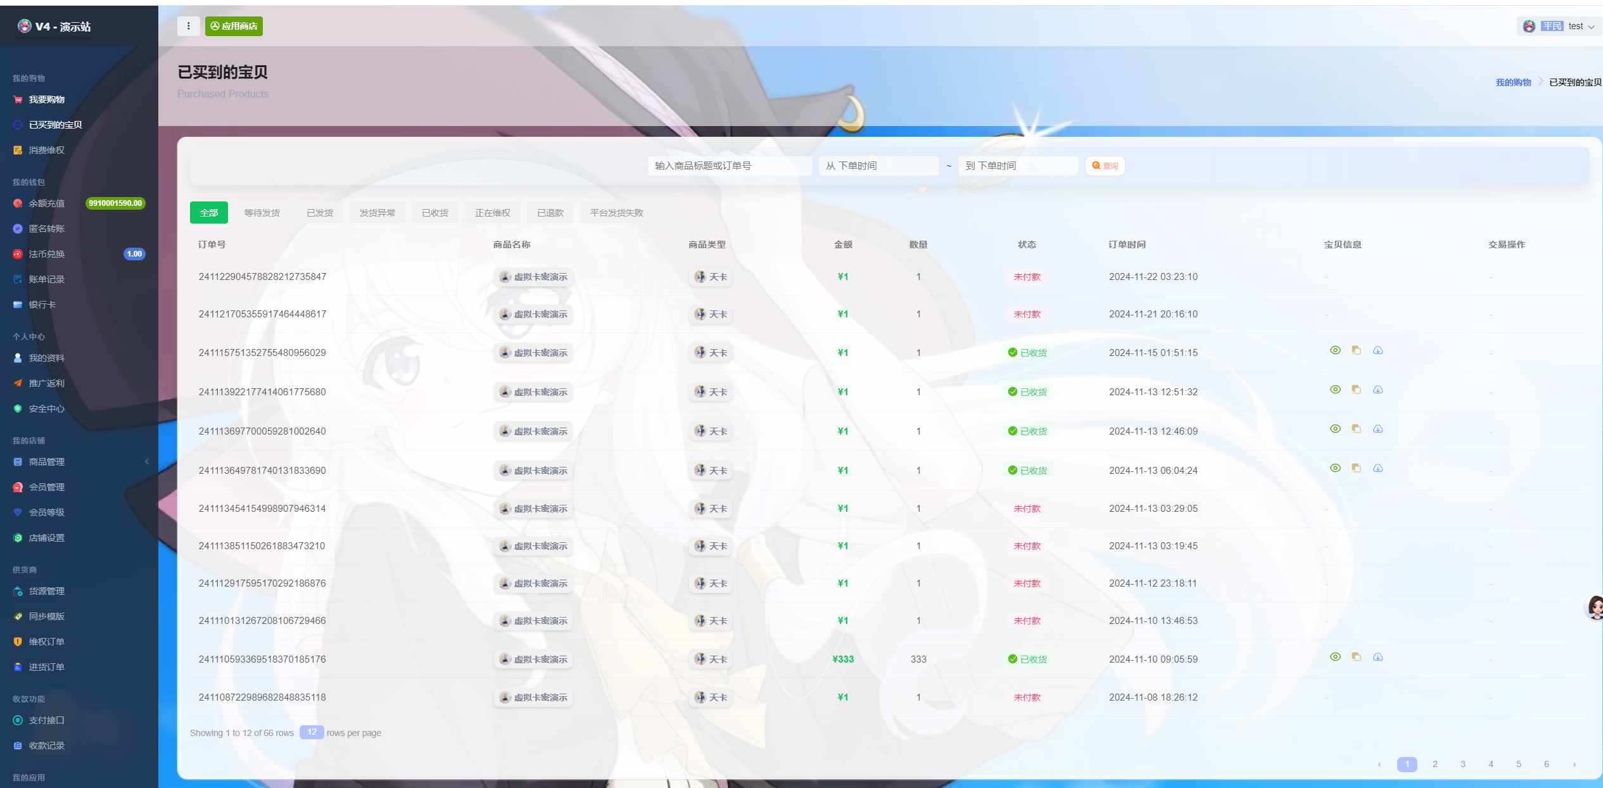Click the 消费维权 sidebar icon

tap(17, 150)
